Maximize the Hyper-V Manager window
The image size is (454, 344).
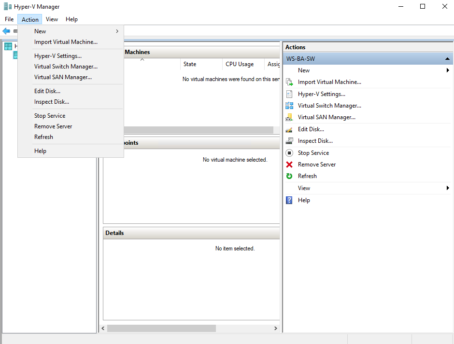click(x=423, y=6)
